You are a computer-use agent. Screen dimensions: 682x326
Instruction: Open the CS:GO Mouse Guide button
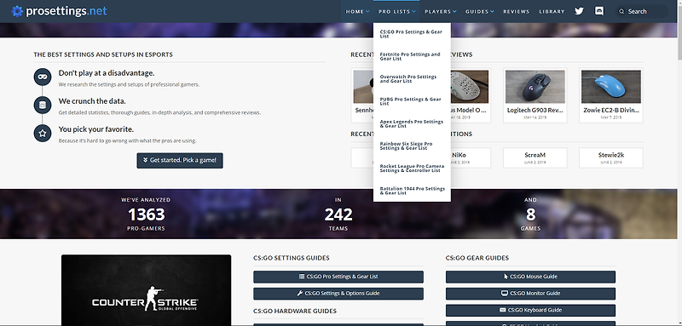pos(530,277)
